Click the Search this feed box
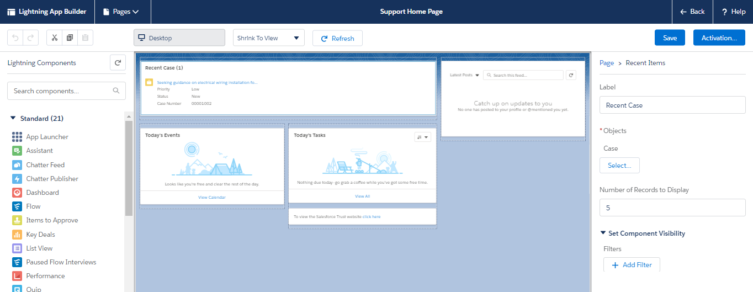The image size is (753, 292). [523, 75]
